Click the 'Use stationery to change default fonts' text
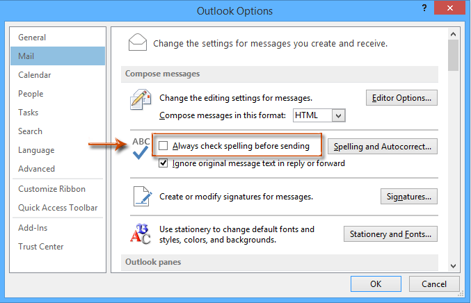The image size is (471, 303). pyautogui.click(x=237, y=235)
